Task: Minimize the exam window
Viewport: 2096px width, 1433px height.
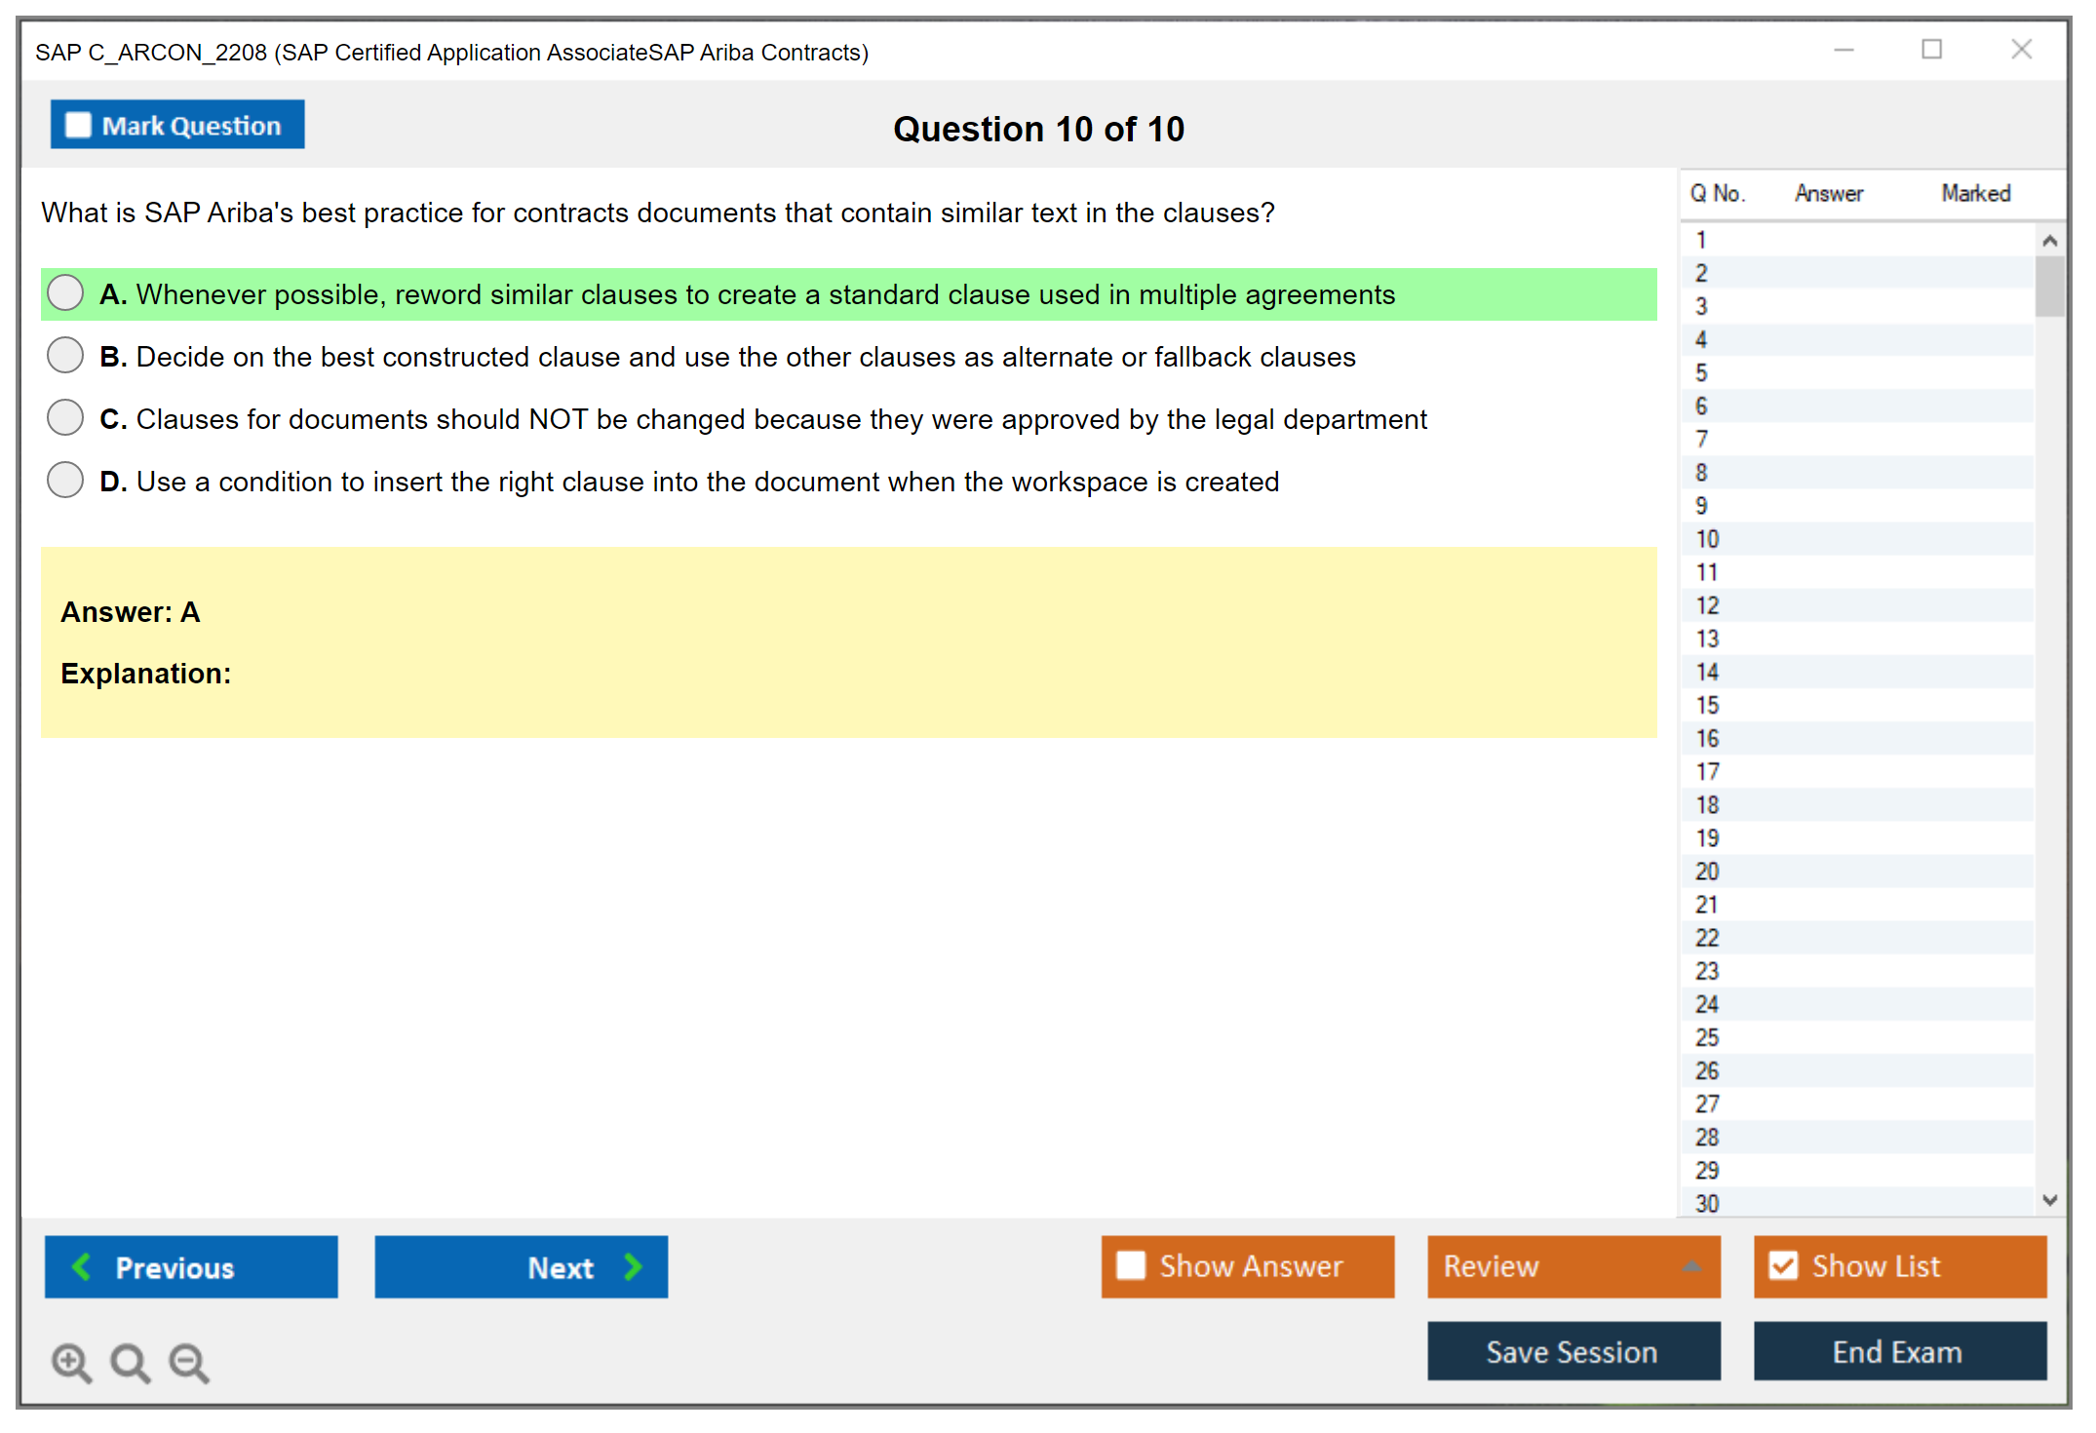Action: [1844, 50]
